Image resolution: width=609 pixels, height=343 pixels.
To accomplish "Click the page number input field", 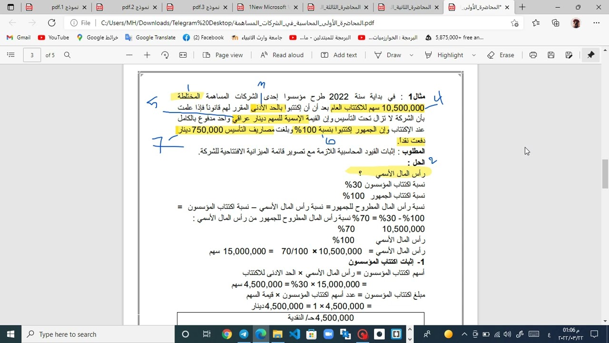I will (x=32, y=55).
